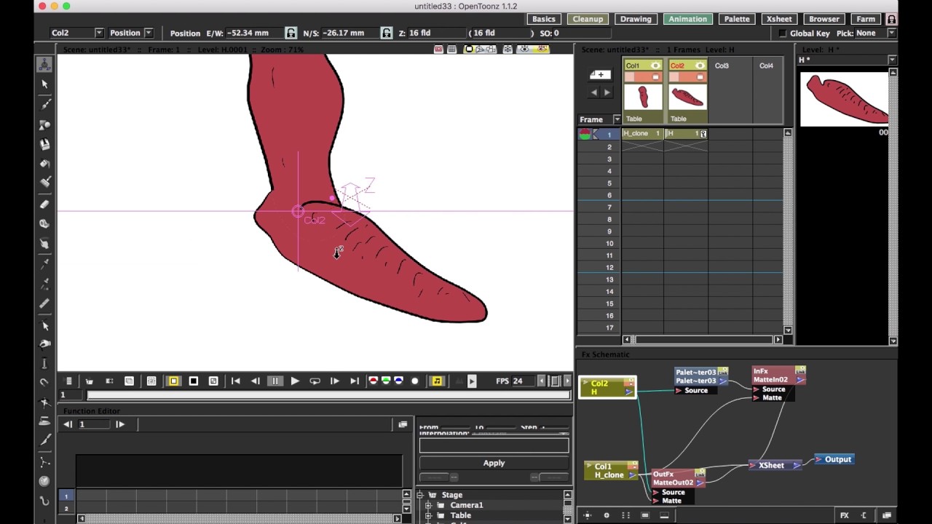Screen dimensions: 932x524
Task: Click the Field Guide icon in viewer title
Action: (x=452, y=49)
